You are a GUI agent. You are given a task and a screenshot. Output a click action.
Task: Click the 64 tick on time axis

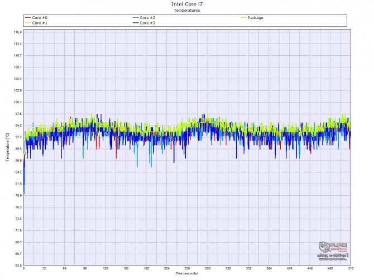coord(65,268)
